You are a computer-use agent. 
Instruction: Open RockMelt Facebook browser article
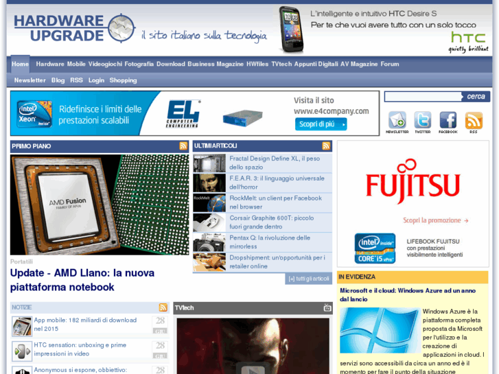point(276,202)
